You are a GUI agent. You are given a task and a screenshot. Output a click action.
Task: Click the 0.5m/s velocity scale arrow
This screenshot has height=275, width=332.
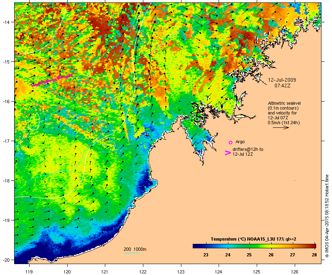click(281, 127)
